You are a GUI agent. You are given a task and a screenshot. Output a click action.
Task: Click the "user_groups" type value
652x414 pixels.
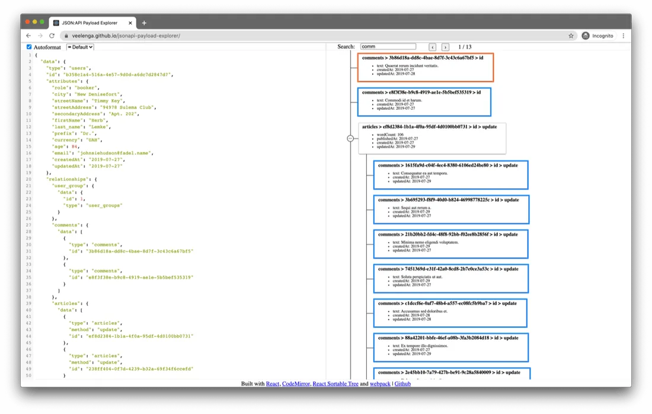104,206
